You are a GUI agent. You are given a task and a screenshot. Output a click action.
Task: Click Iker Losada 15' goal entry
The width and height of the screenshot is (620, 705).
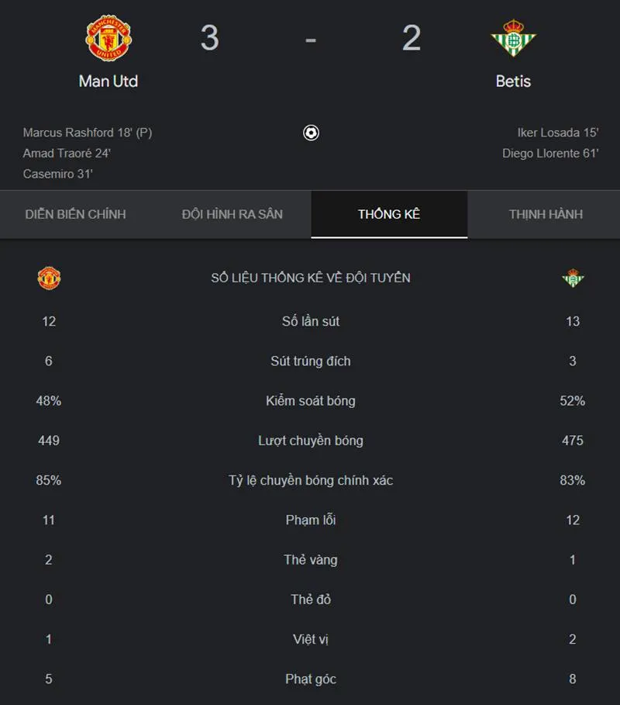(x=559, y=133)
